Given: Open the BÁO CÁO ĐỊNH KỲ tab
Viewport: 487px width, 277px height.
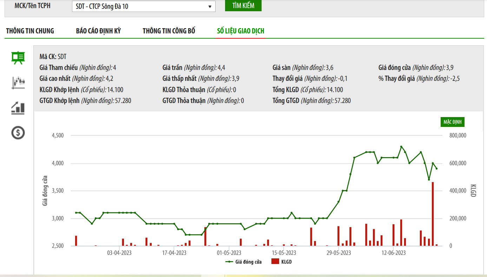Looking at the screenshot, I should [x=98, y=31].
